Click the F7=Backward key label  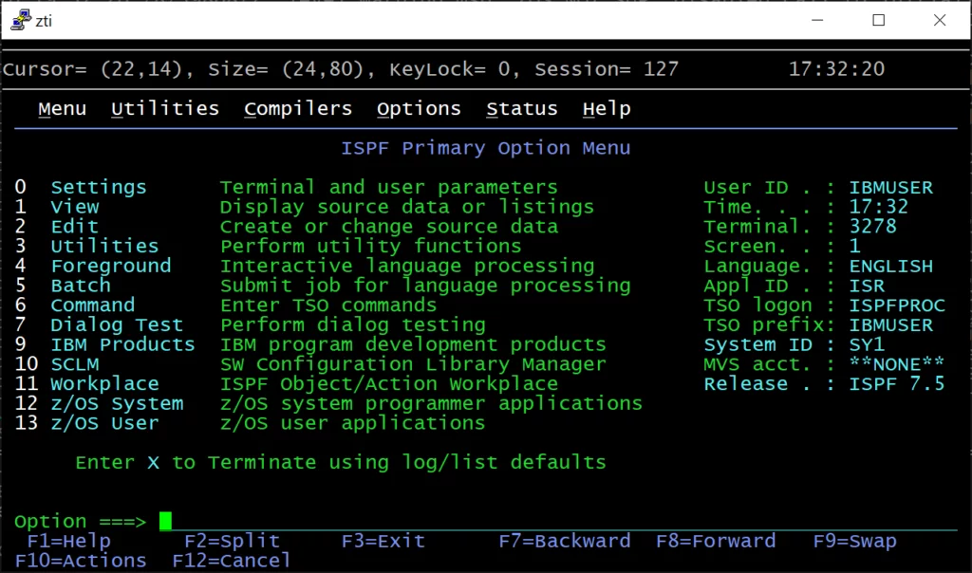[x=564, y=541]
